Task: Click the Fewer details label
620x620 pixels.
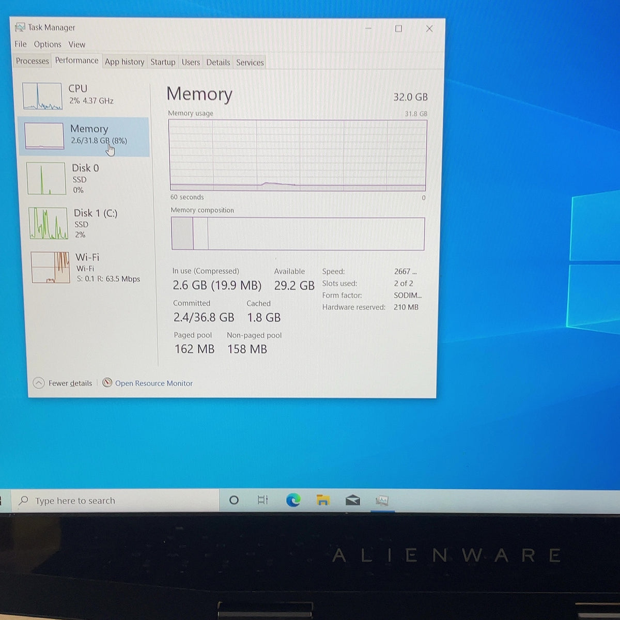Action: point(70,383)
